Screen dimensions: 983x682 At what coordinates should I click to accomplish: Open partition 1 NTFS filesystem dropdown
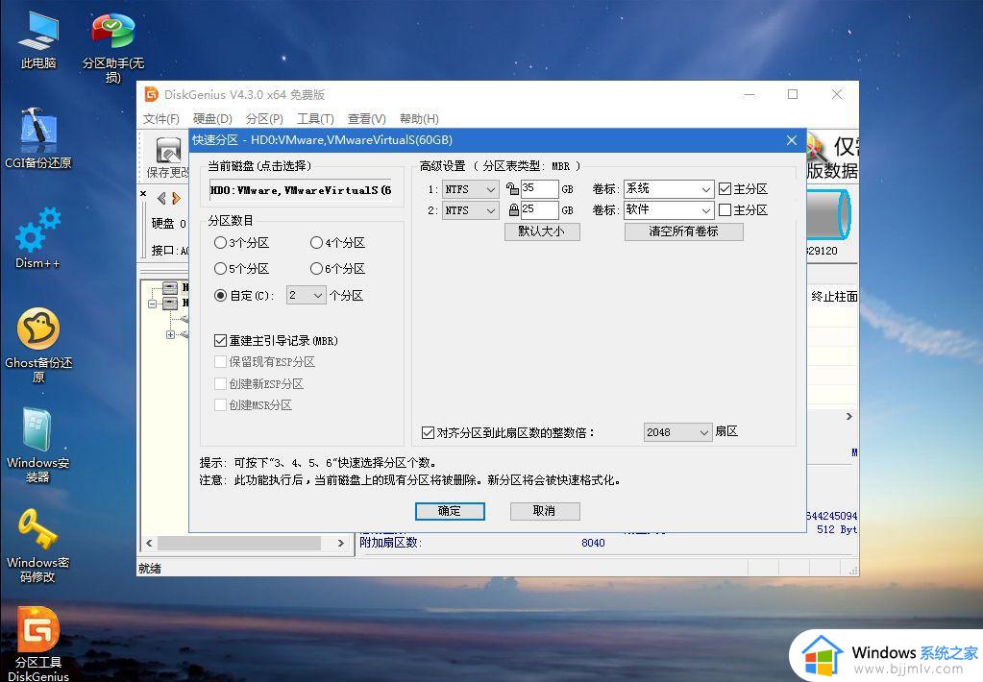(x=471, y=189)
